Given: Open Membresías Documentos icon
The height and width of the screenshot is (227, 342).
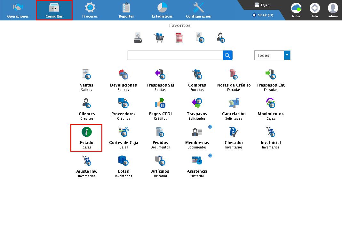Looking at the screenshot, I should (197, 132).
